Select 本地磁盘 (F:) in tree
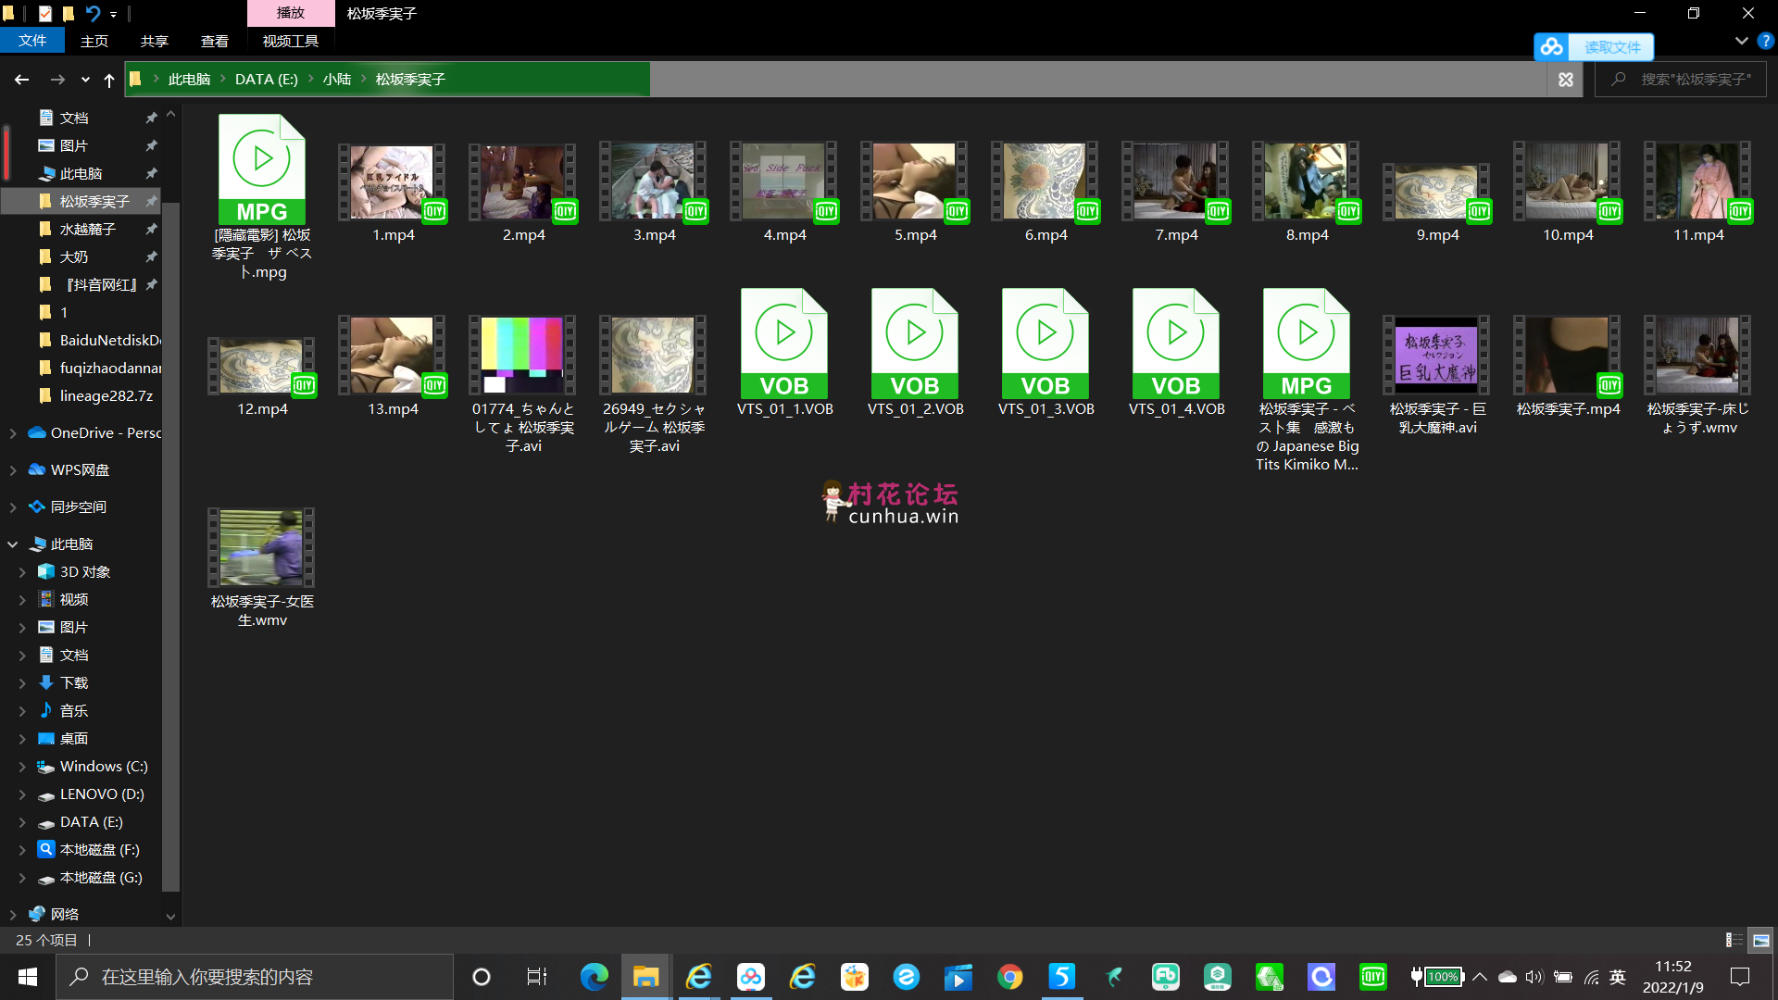The image size is (1778, 1000). 99,849
